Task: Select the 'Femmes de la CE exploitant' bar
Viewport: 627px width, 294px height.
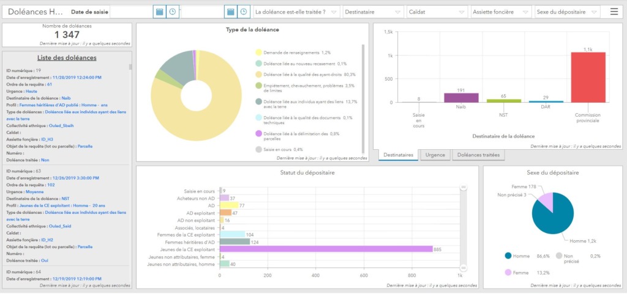Action: pyautogui.click(x=232, y=235)
